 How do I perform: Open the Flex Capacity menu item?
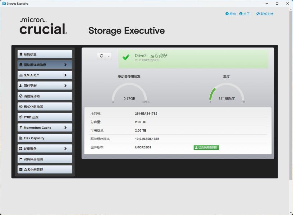45,138
